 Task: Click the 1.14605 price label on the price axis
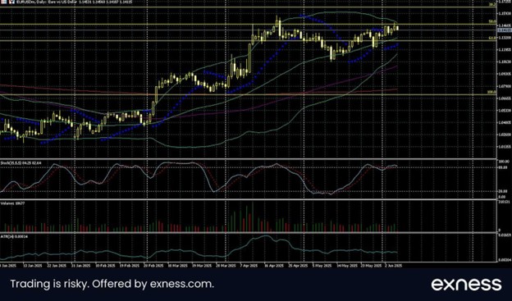pos(505,25)
